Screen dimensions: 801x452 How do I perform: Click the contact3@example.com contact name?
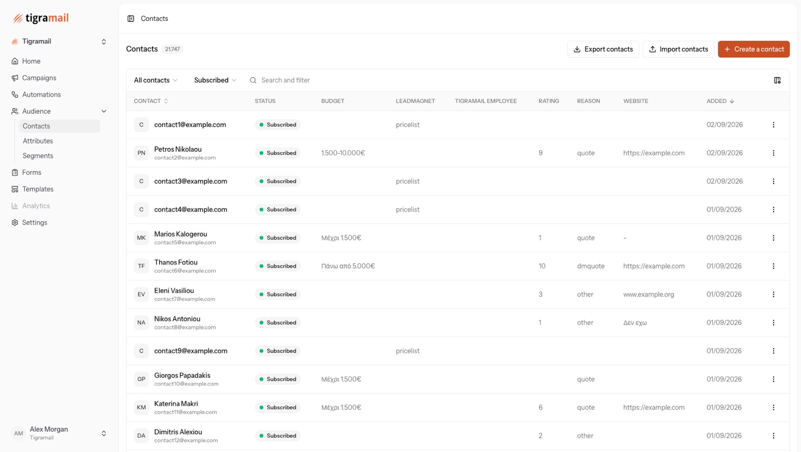(x=190, y=181)
